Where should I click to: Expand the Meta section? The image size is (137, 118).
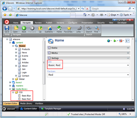click(x=128, y=53)
